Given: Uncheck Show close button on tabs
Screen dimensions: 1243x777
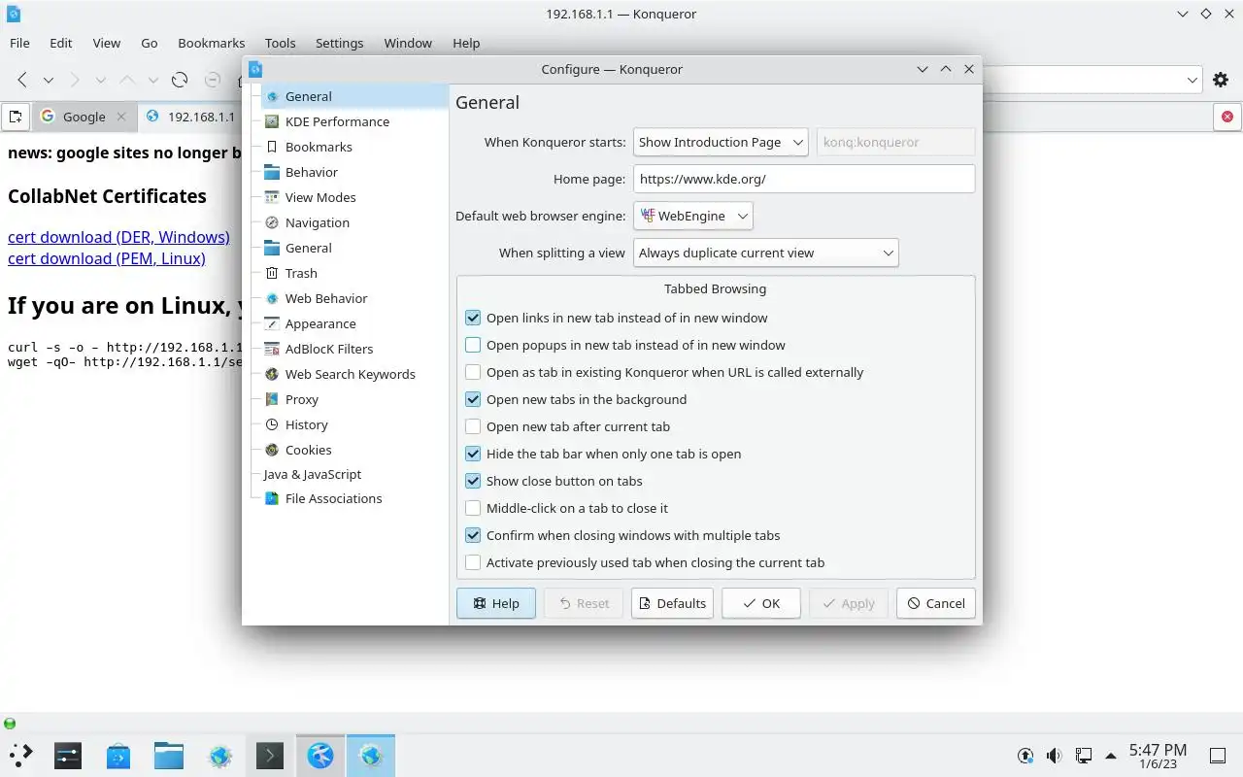Looking at the screenshot, I should click(473, 481).
